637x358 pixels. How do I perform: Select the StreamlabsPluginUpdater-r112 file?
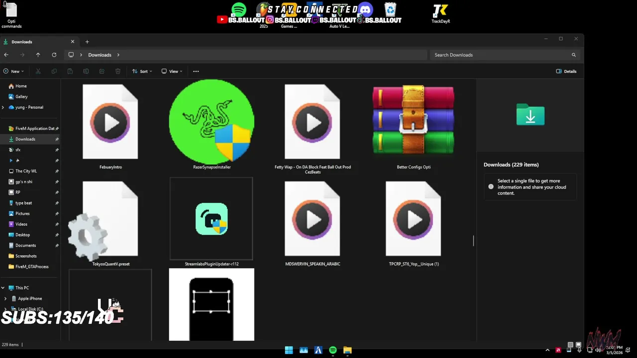coord(212,223)
